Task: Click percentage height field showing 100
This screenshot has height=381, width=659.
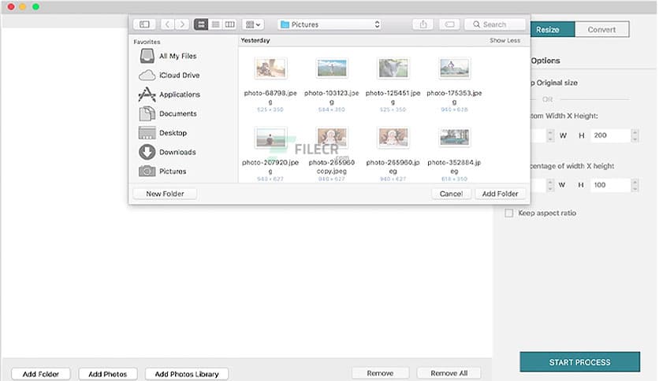Action: (610, 185)
